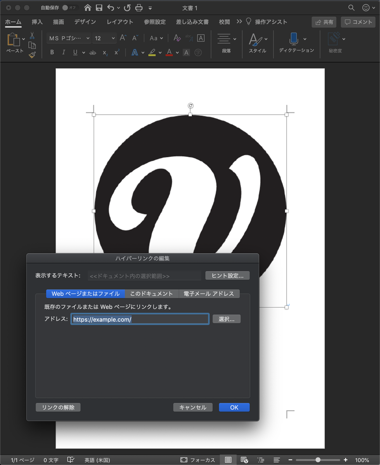
Task: Decrease font size with smaller A icon
Action: tap(135, 38)
